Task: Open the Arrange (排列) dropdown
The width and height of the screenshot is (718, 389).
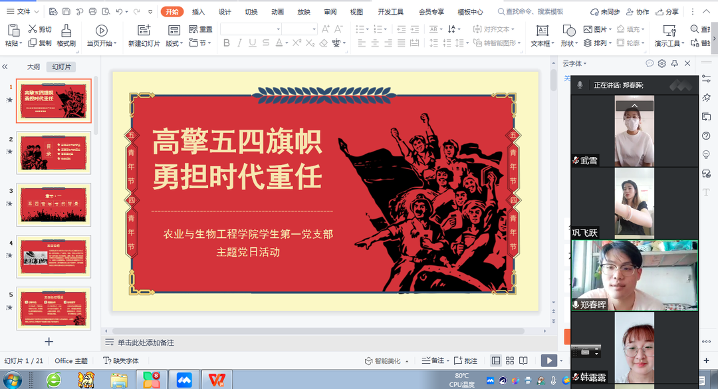Action: (598, 43)
